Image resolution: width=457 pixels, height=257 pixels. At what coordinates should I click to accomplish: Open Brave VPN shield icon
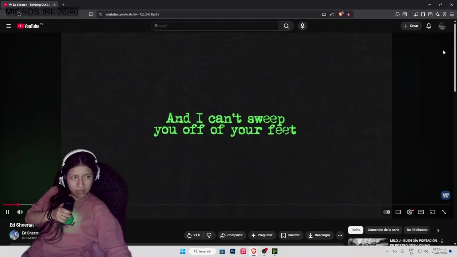445,14
